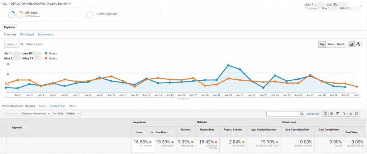Select the data table view icon
The width and height of the screenshot is (367, 154).
pos(325,114)
